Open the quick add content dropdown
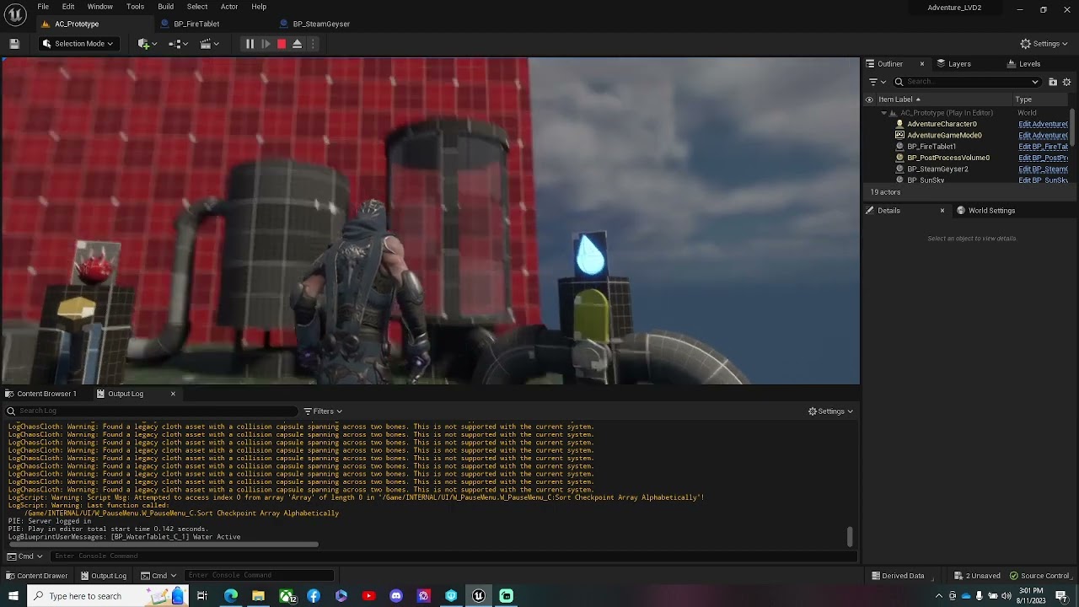The width and height of the screenshot is (1079, 607). (x=148, y=44)
